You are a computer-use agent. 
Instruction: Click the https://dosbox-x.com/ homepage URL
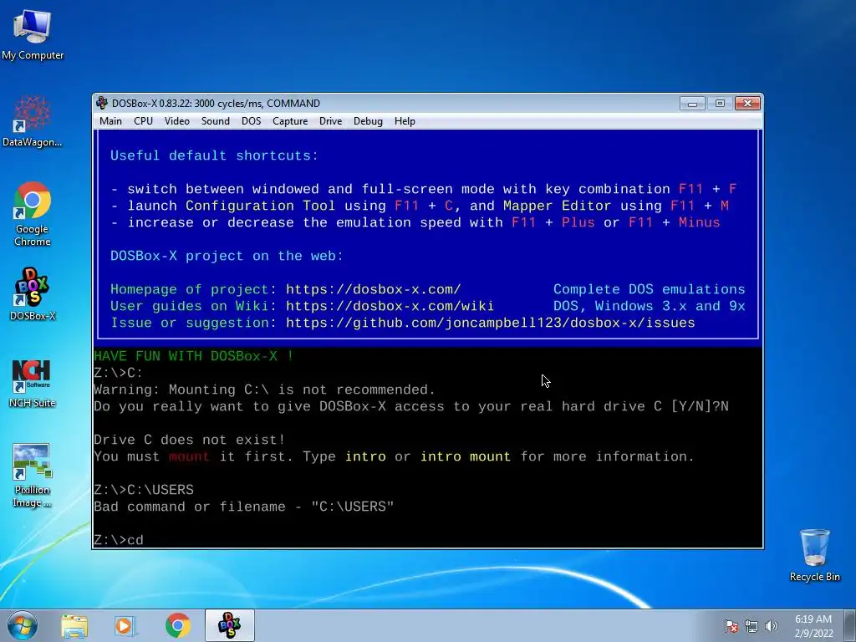tap(374, 289)
